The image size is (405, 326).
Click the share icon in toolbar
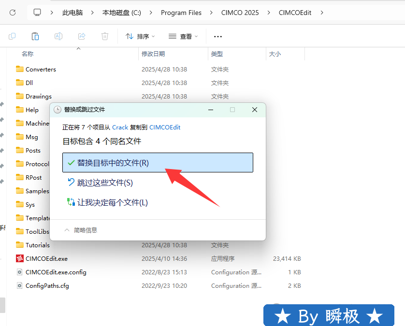[x=82, y=36]
